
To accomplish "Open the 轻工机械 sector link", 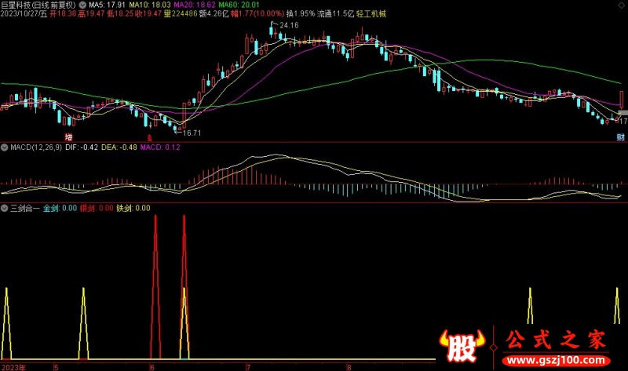I will click(x=371, y=14).
